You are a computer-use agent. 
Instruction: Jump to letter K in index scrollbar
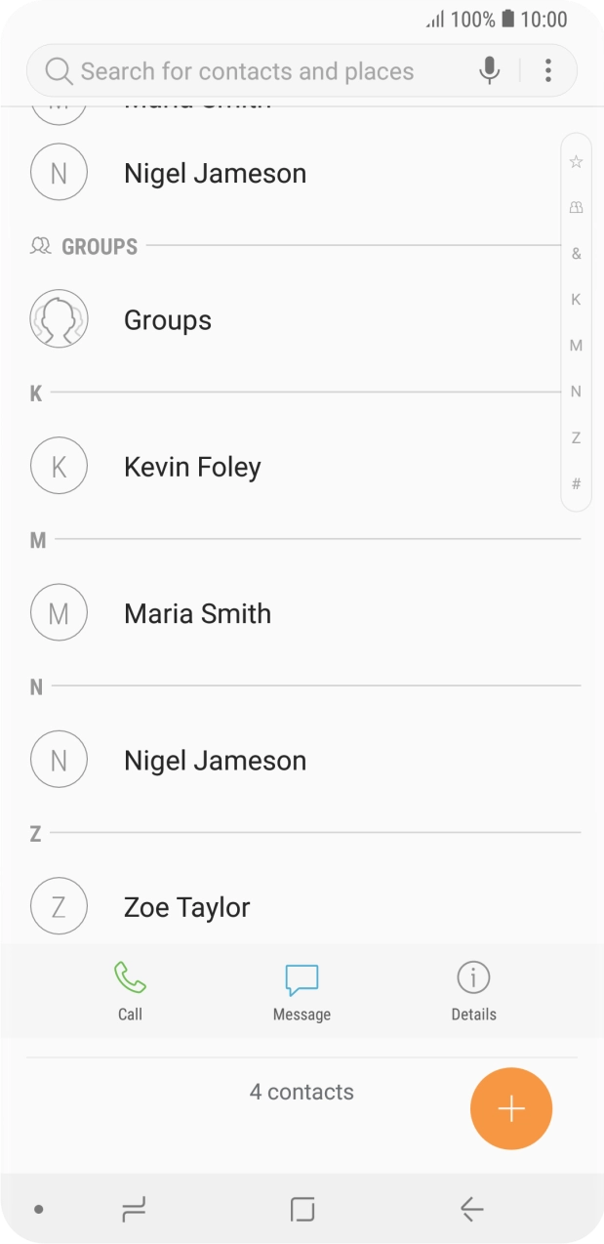pyautogui.click(x=576, y=300)
